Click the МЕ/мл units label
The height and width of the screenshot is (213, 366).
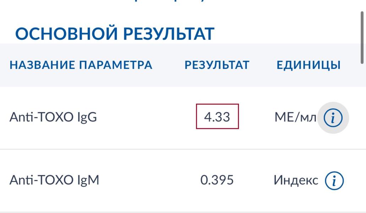(295, 117)
